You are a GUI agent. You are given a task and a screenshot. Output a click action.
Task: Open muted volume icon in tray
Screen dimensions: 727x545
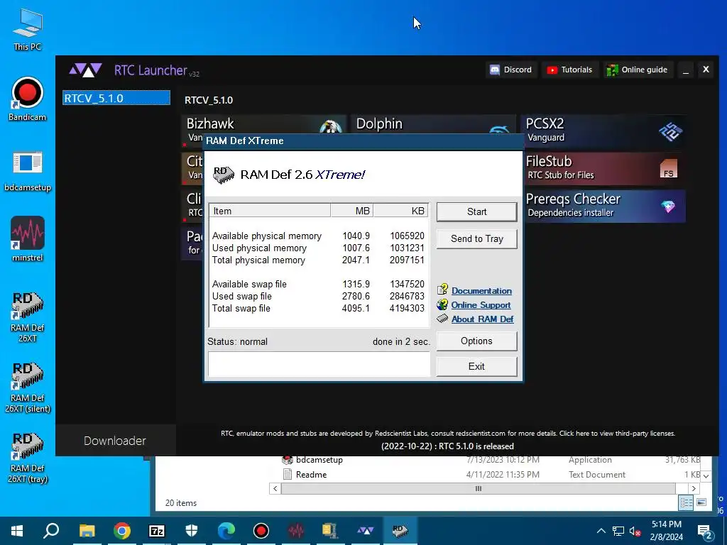(635, 531)
